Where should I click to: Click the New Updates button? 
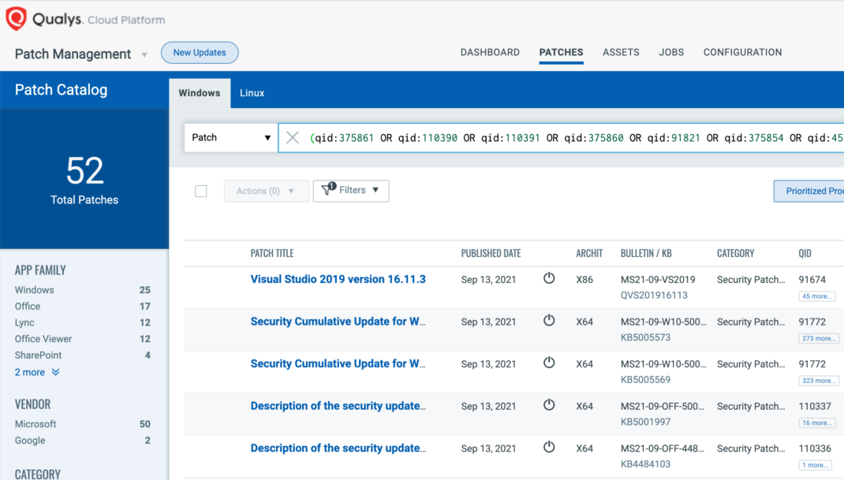point(200,53)
